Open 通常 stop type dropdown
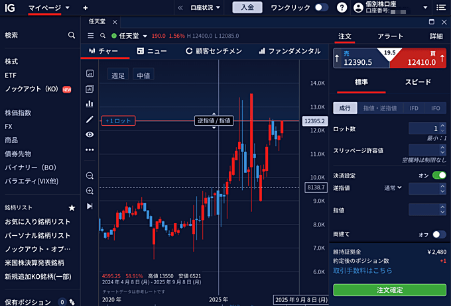This screenshot has width=451, height=306. (x=393, y=188)
